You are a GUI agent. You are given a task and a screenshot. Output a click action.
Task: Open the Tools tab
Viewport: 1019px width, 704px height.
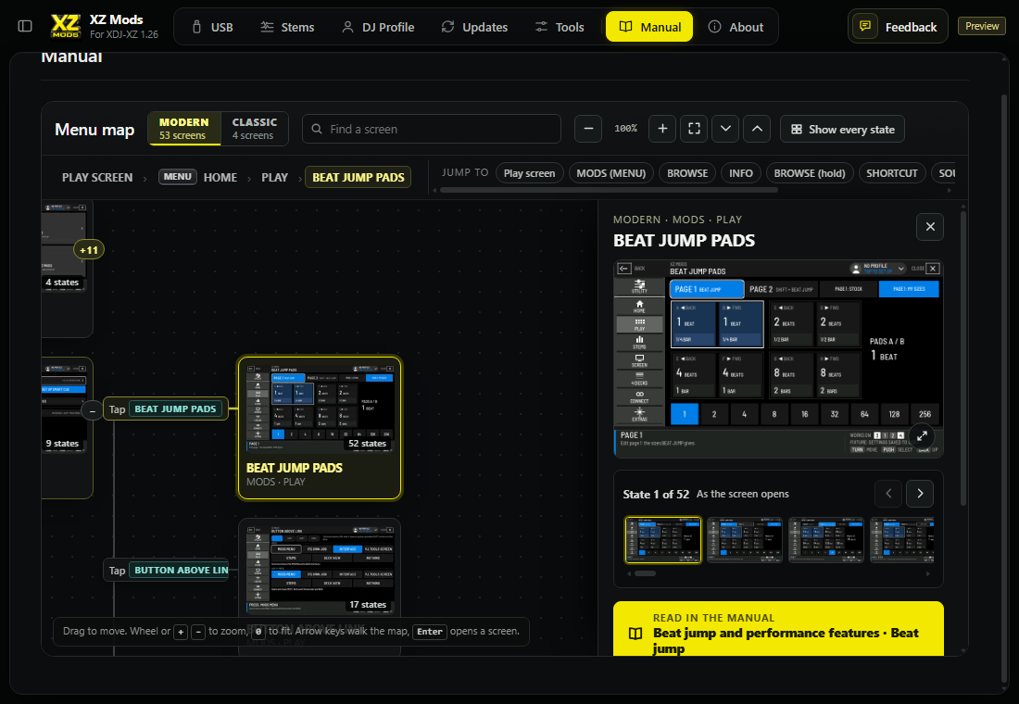click(x=560, y=27)
